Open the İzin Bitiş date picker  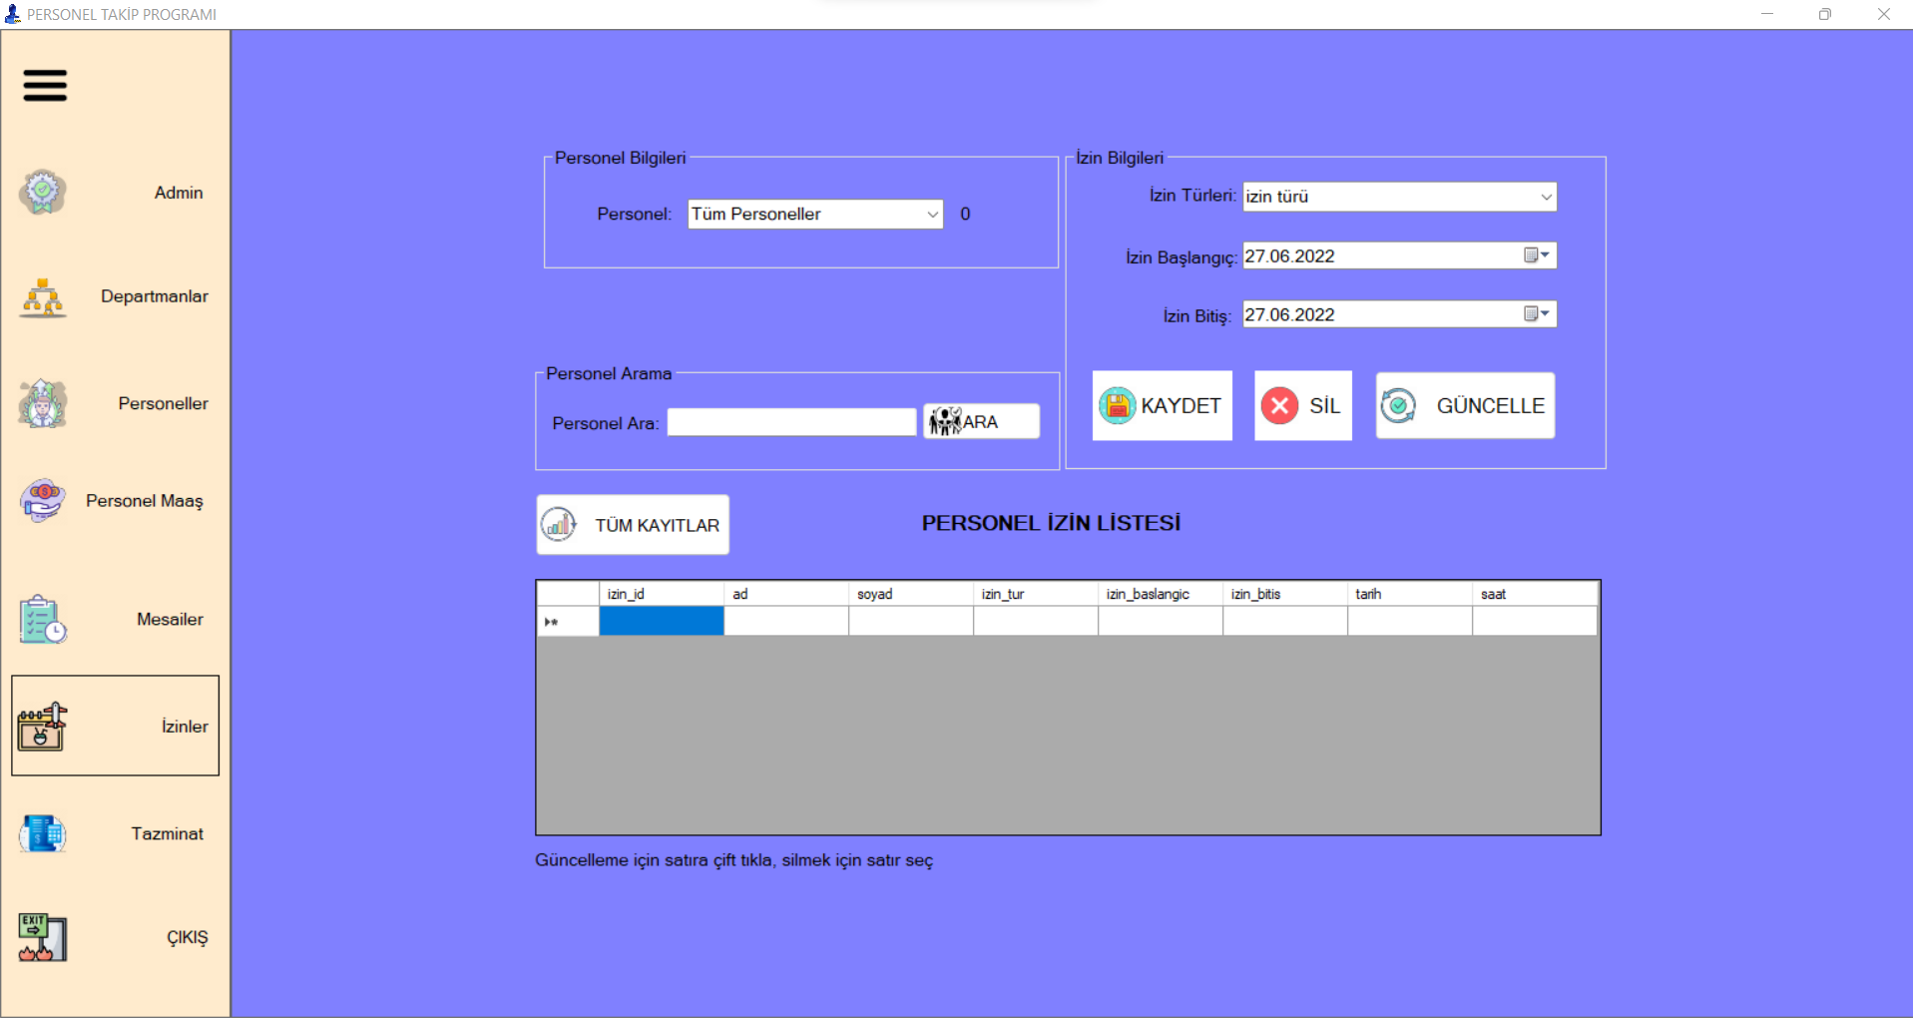pyautogui.click(x=1540, y=314)
